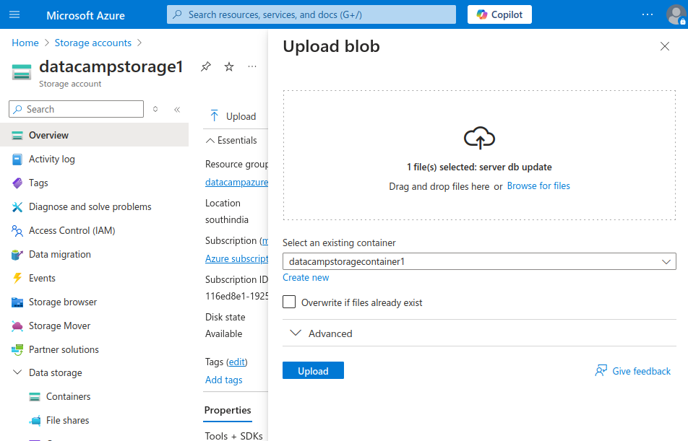688x441 pixels.
Task: Open the Azure subscription link
Action: (x=236, y=258)
